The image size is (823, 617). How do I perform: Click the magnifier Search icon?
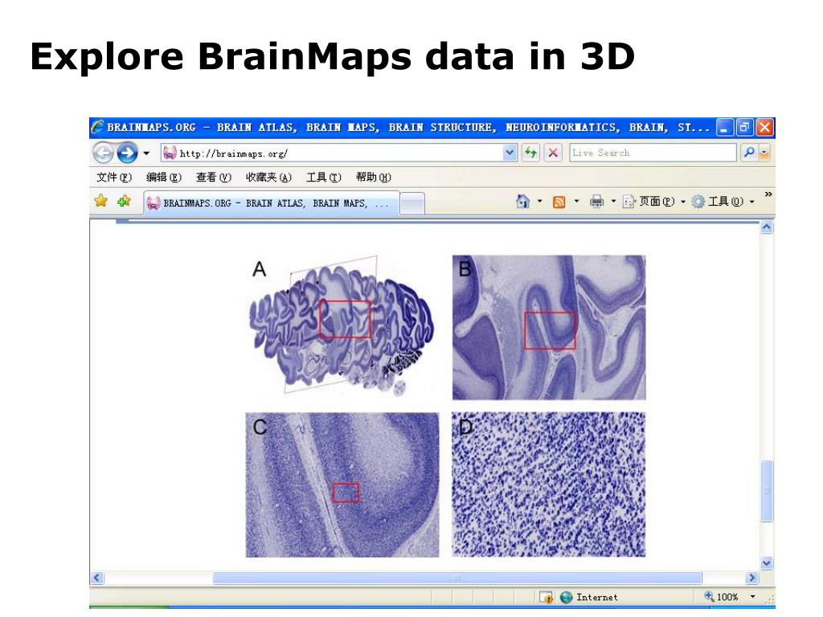[x=749, y=153]
